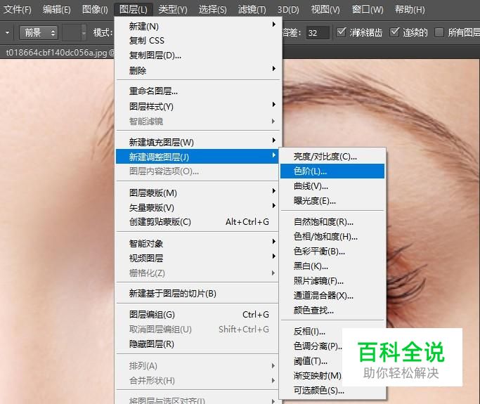Select 曝光度(E)... adjustment layer
Image resolution: width=480 pixels, height=404 pixels.
click(332, 200)
